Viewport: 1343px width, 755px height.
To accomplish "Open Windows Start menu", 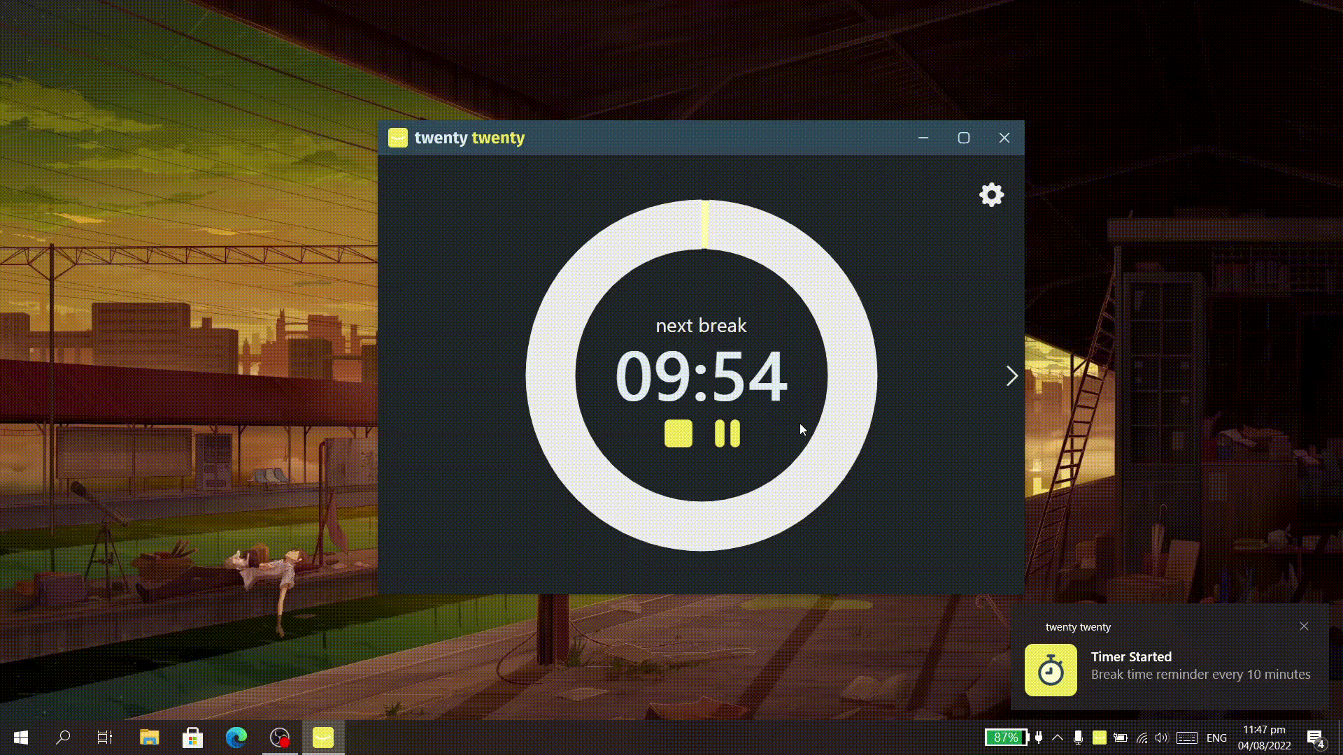I will 20,738.
